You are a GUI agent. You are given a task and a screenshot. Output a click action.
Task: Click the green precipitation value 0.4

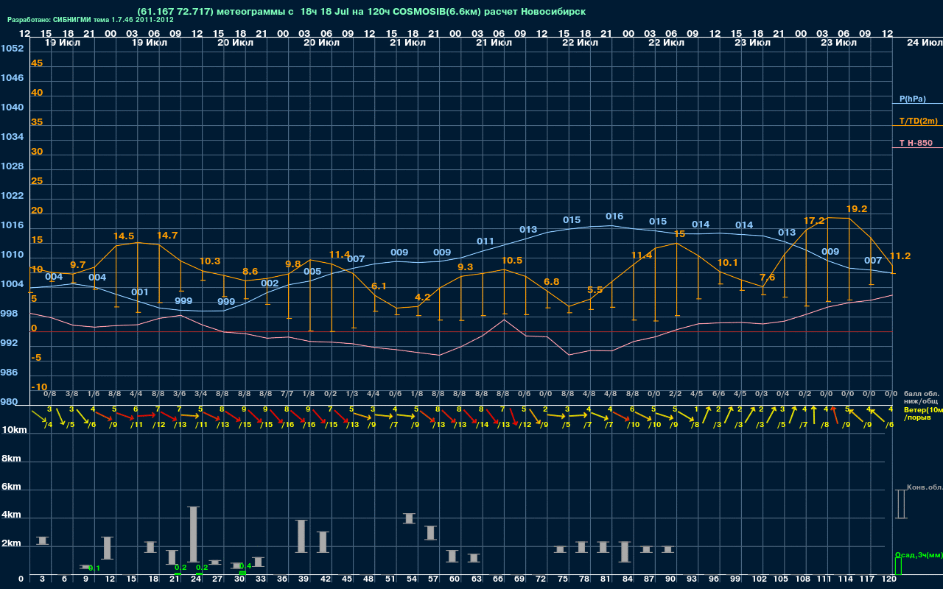pyautogui.click(x=245, y=566)
